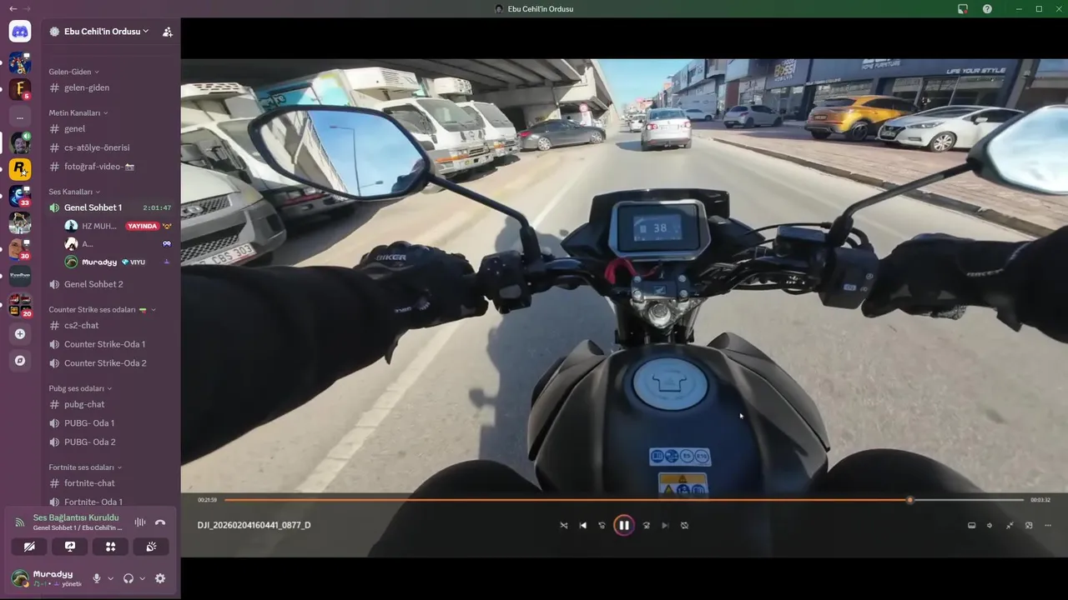Image resolution: width=1068 pixels, height=600 pixels.
Task: Open the pubg-chat channel
Action: (111, 404)
